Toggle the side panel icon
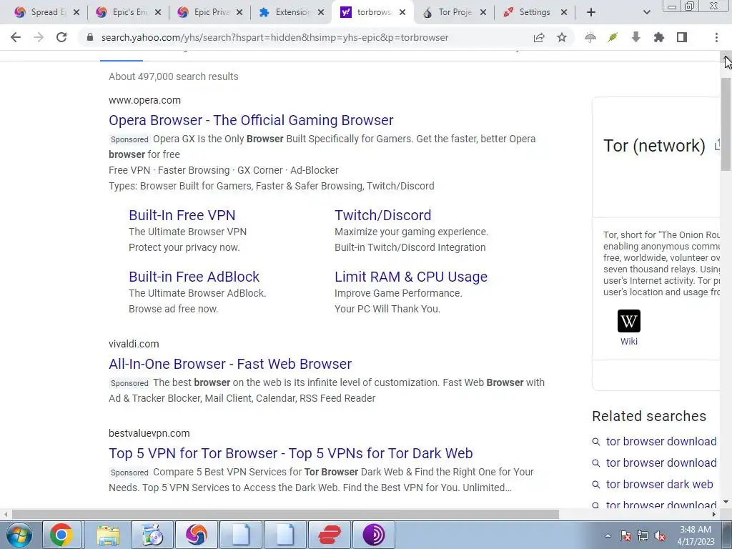This screenshot has width=732, height=549. pyautogui.click(x=681, y=37)
